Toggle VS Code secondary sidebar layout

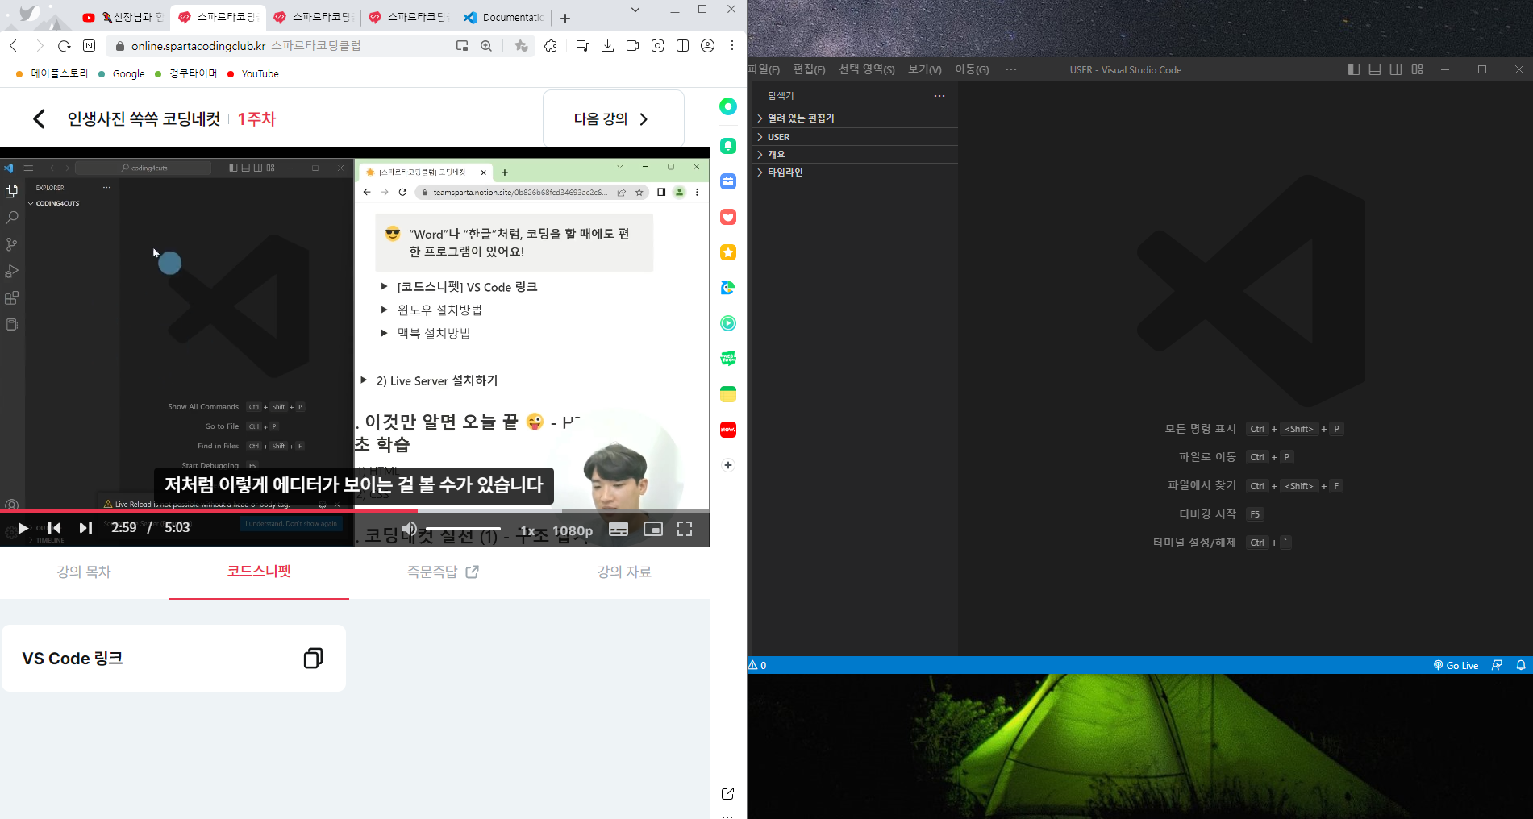click(x=1396, y=70)
